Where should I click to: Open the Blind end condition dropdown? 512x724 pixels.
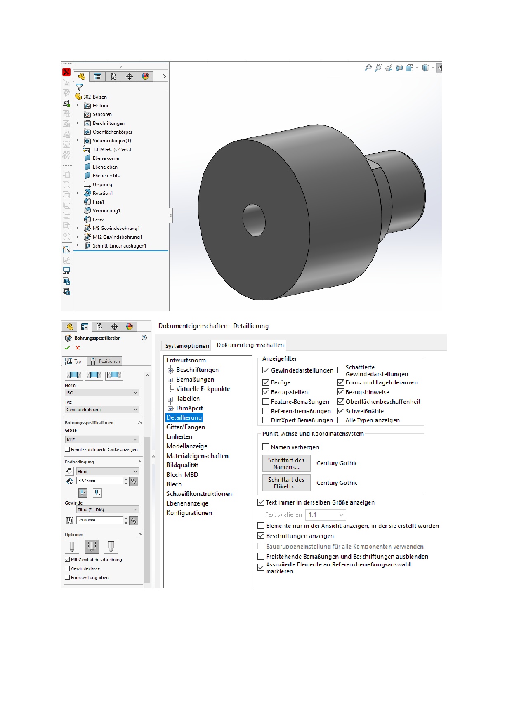[108, 472]
